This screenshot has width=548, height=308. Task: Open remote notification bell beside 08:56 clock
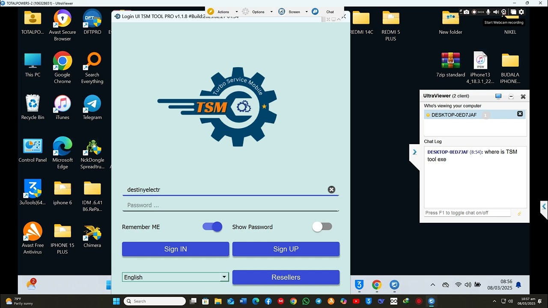(x=518, y=285)
